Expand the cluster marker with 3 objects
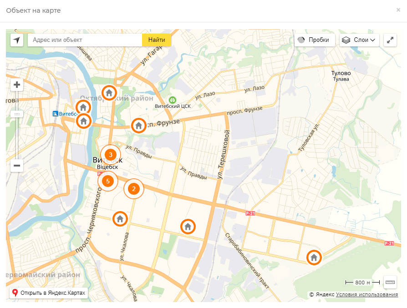This screenshot has height=308, width=407. [110, 155]
